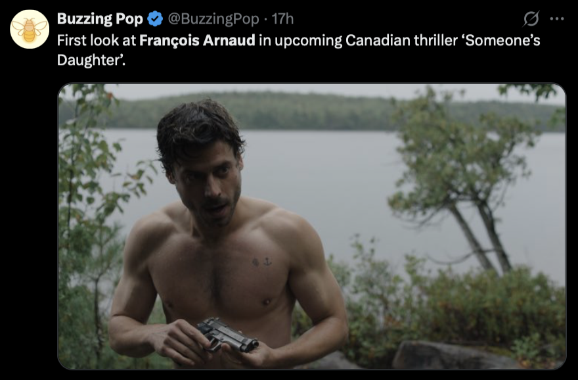Select the bold François Arnaud name text
This screenshot has width=578, height=380.
(197, 40)
